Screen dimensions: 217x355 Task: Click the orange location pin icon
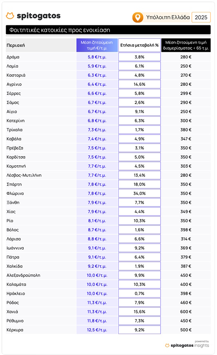pos(138,17)
